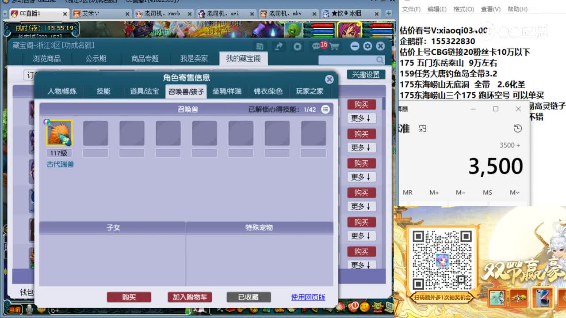
Task: Click the round record icon in 藏宝阁 header
Action: click(x=298, y=46)
